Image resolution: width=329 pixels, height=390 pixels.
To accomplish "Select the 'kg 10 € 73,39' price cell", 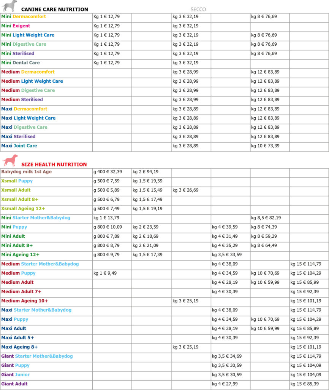I will [x=265, y=146].
